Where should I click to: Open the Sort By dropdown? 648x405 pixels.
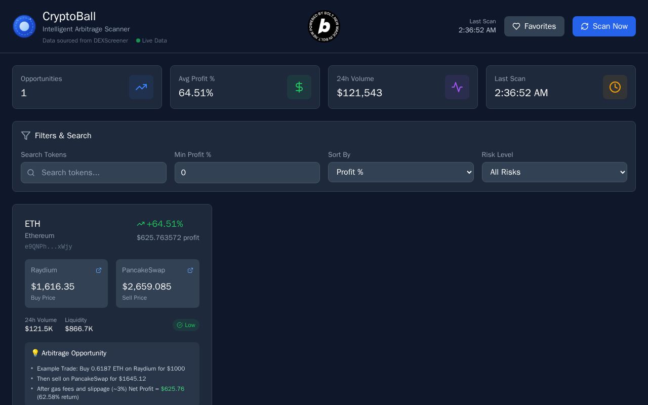(x=401, y=172)
